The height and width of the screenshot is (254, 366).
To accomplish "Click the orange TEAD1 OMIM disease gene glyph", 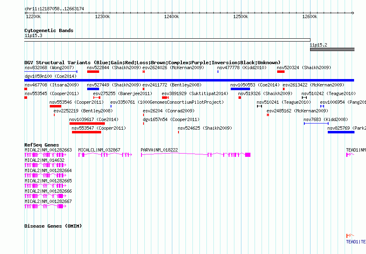I will click(x=350, y=236).
